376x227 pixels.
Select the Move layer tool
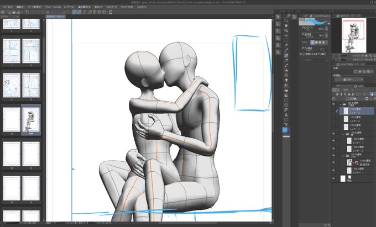point(286,35)
